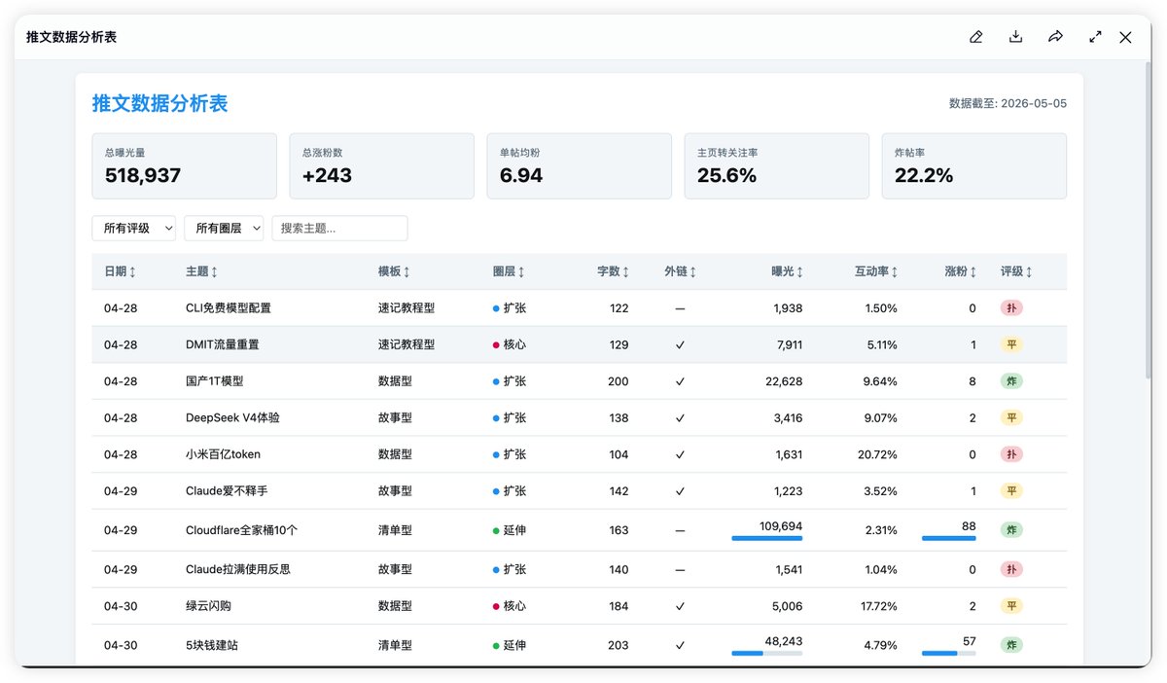
Task: Select the 5块钱建站 topic cell
Action: pyautogui.click(x=212, y=645)
